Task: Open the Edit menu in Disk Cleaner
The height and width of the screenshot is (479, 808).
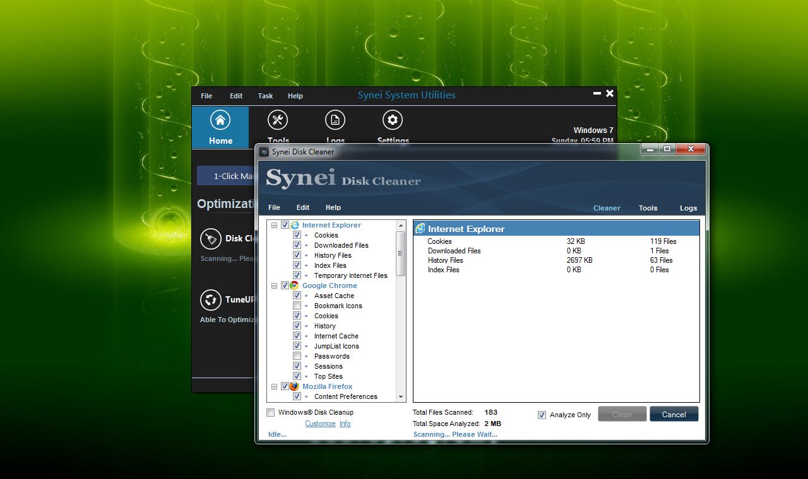Action: (303, 207)
